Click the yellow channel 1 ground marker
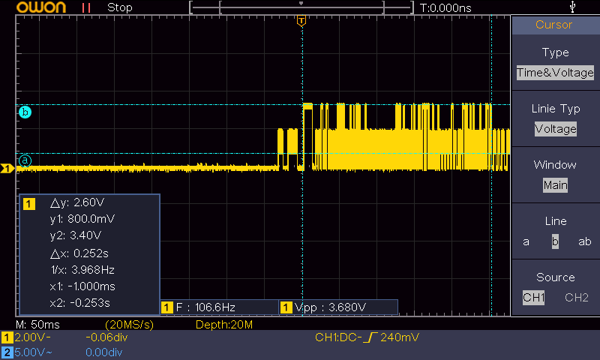This screenshot has width=600, height=360. coord(7,168)
